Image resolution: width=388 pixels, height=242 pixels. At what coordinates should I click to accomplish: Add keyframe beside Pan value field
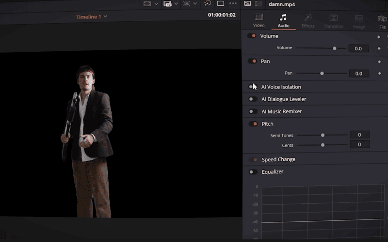coord(380,73)
